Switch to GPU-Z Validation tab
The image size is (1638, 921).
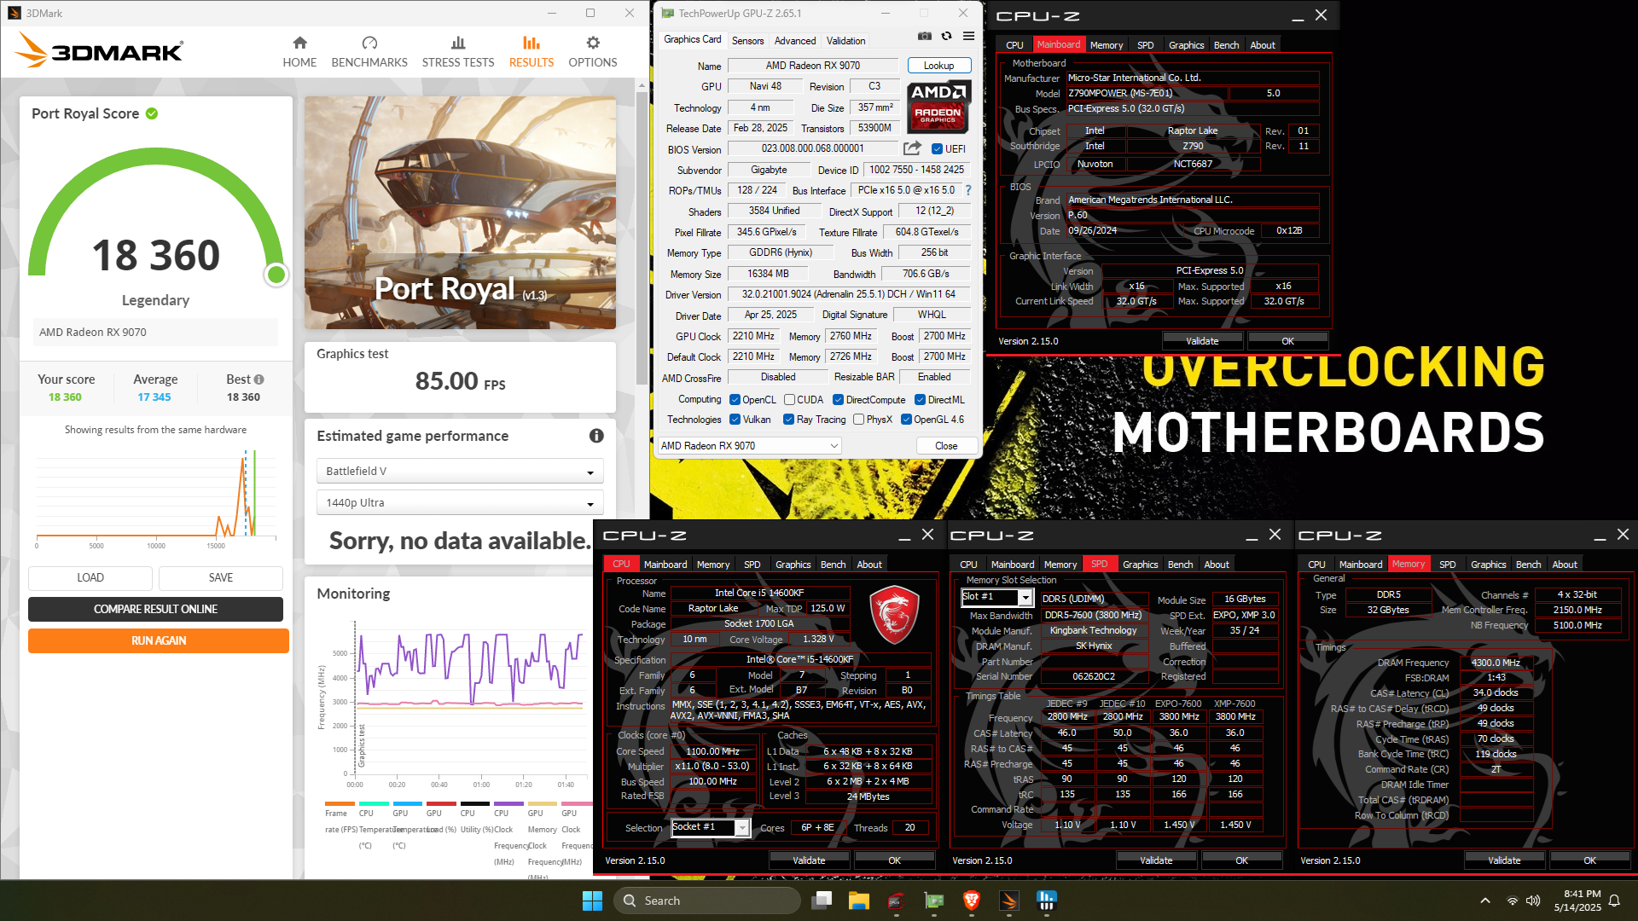coord(845,40)
